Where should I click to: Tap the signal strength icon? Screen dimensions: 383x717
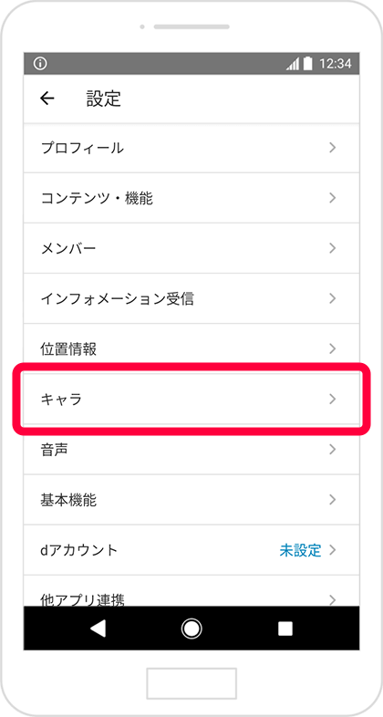[x=293, y=64]
